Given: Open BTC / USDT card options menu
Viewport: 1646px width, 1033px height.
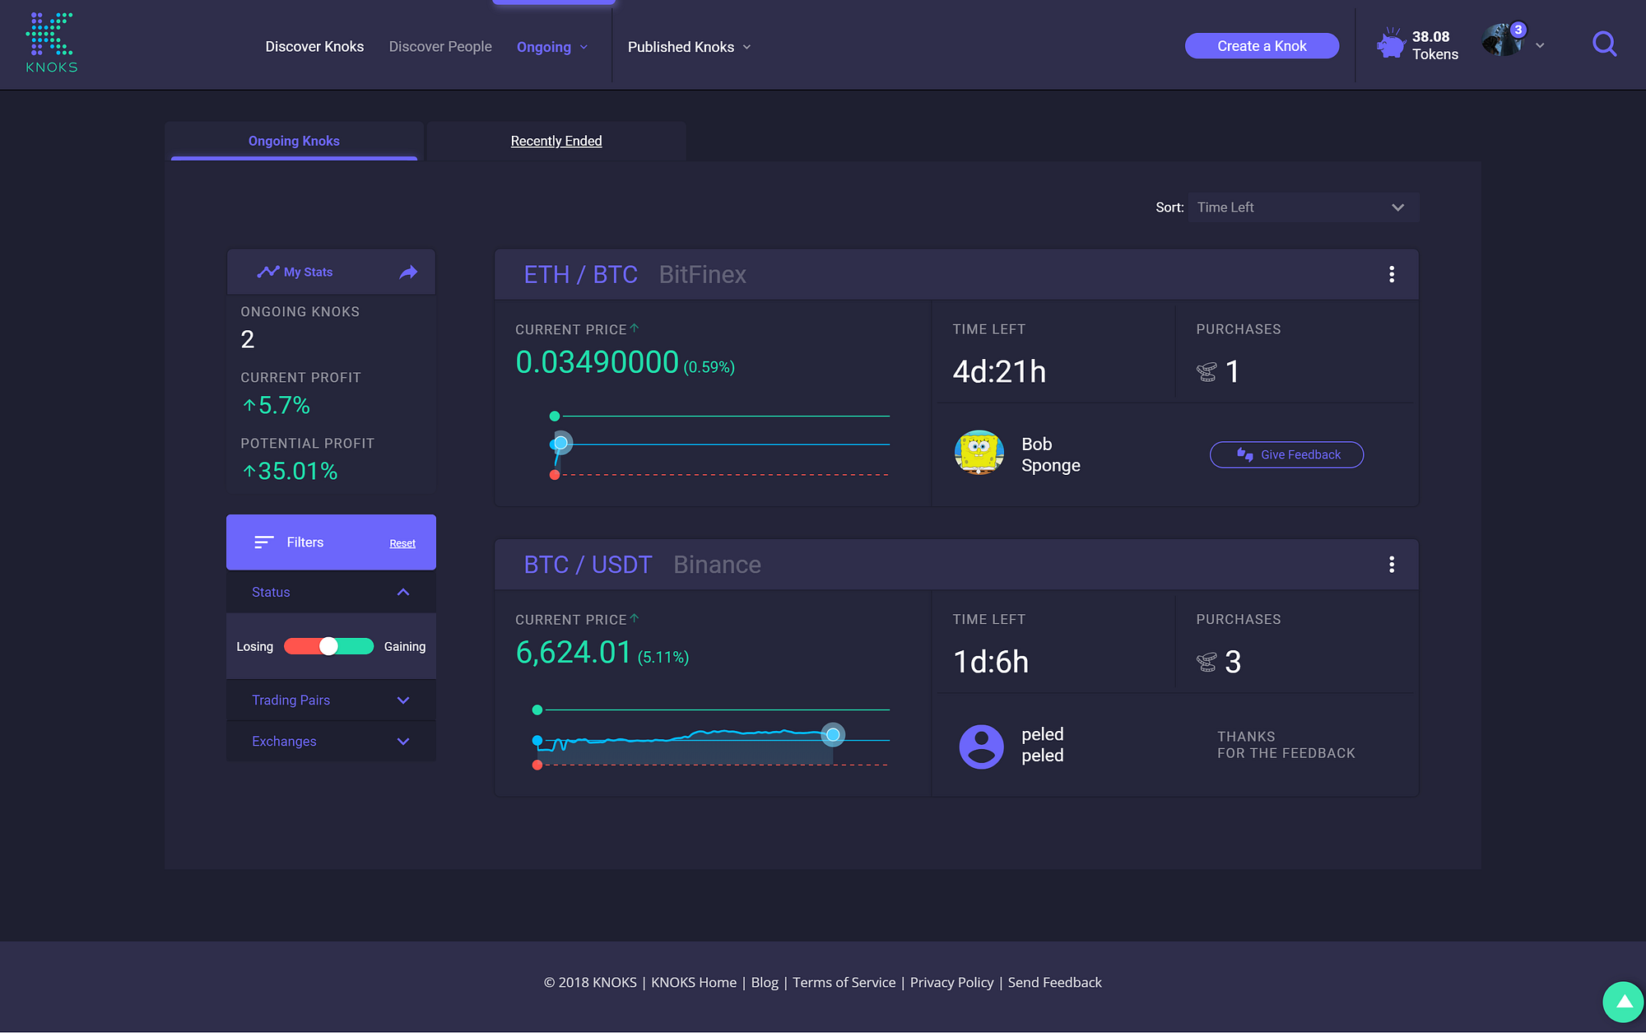Looking at the screenshot, I should pyautogui.click(x=1392, y=565).
